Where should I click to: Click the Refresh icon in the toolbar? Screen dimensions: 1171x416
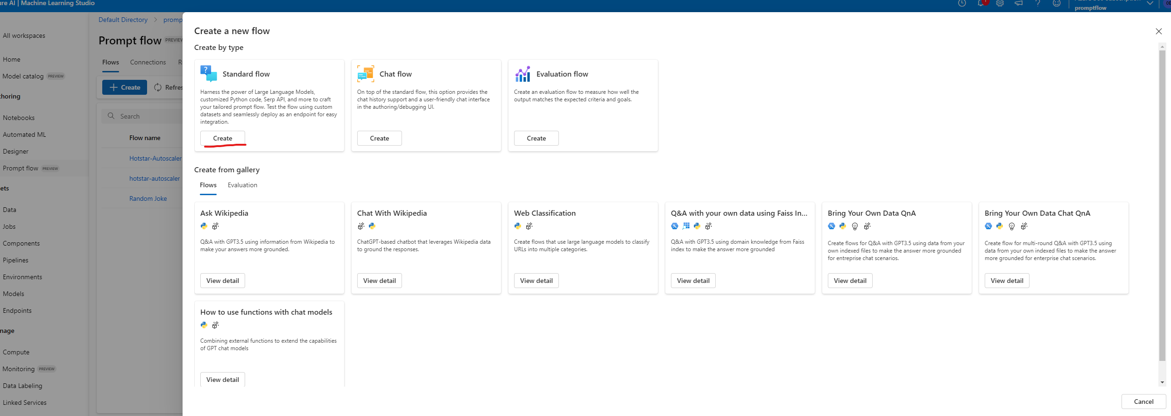pyautogui.click(x=158, y=87)
